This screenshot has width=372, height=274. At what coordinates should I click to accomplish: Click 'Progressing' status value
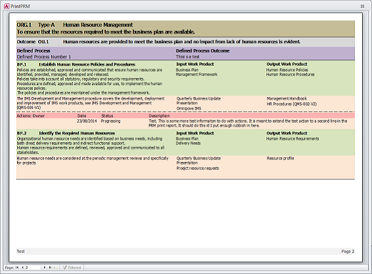coord(110,121)
